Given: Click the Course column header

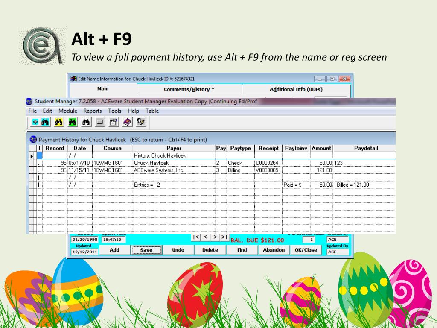Looking at the screenshot, I should (113, 148).
